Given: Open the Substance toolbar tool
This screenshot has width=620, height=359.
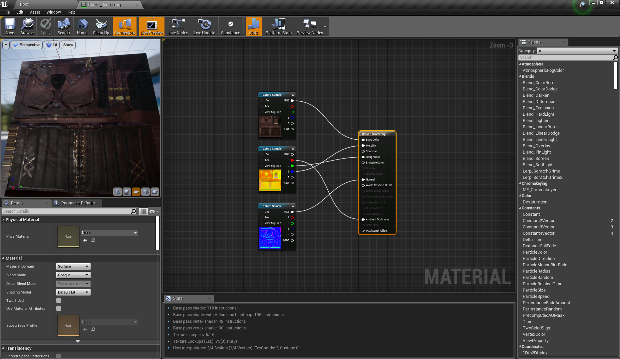Looking at the screenshot, I should pyautogui.click(x=230, y=26).
